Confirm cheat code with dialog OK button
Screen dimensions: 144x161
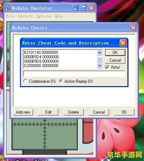pyautogui.click(x=115, y=53)
